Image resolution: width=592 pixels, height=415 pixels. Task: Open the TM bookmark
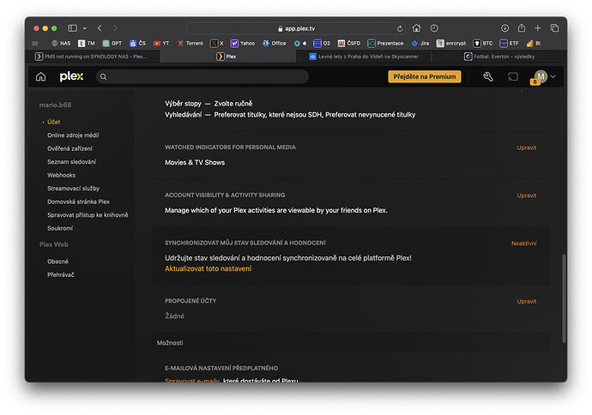[x=86, y=44]
